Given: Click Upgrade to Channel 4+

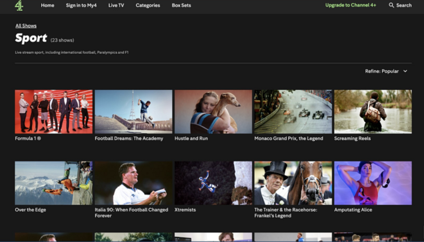Looking at the screenshot, I should 351,5.
